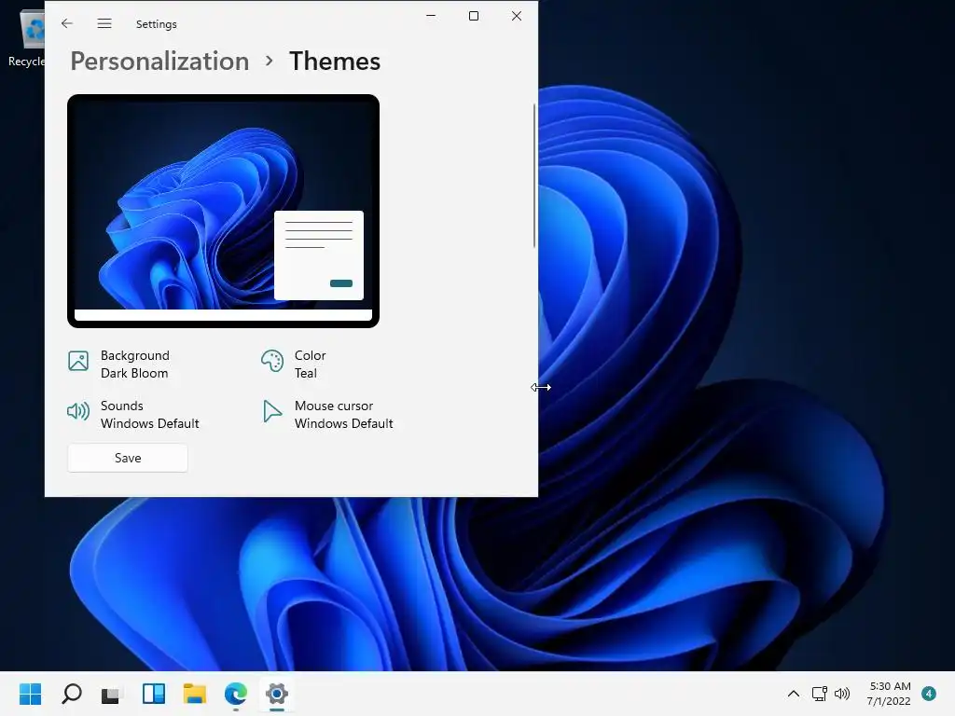Open notification badge showing 4
Image resolution: width=955 pixels, height=716 pixels.
[929, 694]
